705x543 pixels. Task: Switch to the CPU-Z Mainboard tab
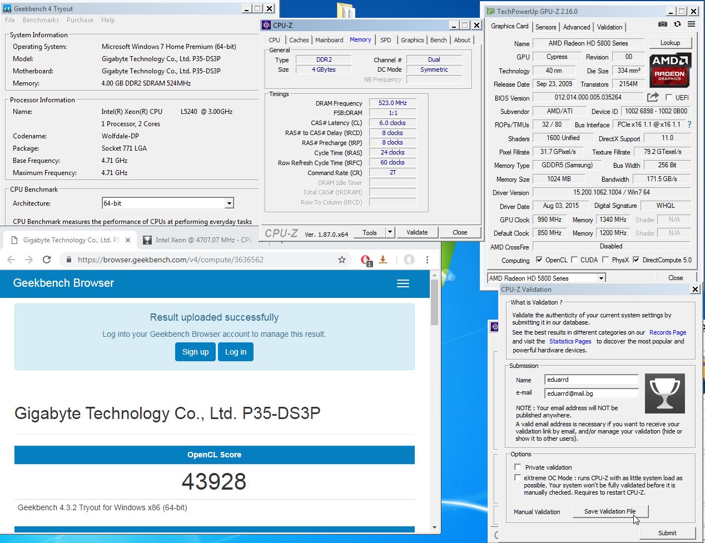[329, 40]
